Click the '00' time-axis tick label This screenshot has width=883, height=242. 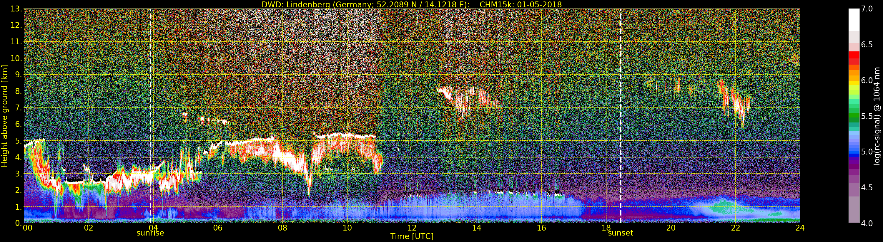pos(27,228)
